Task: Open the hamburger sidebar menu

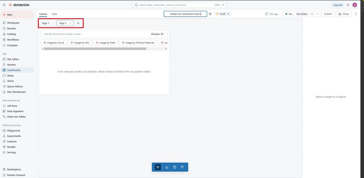Action: 4,5
